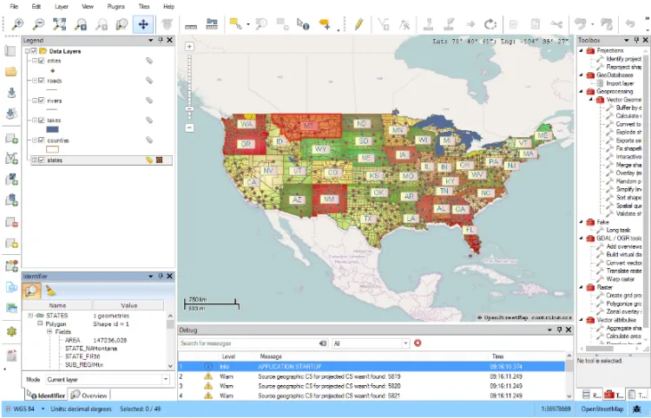Click the yellow tag icon on states layer
This screenshot has width=651, height=418.
(149, 160)
